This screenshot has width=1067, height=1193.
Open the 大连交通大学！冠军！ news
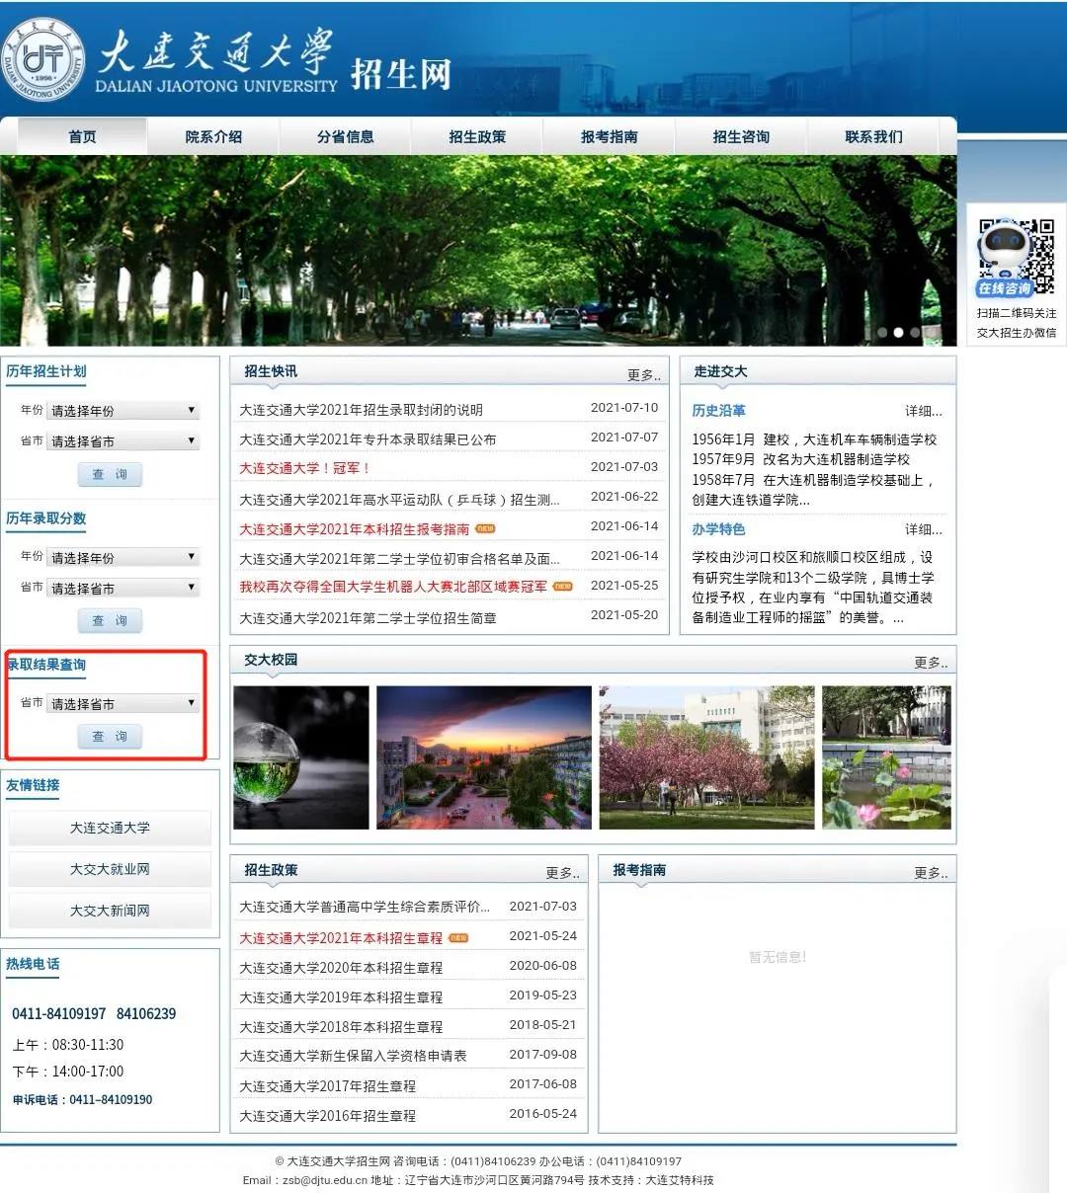[x=305, y=468]
